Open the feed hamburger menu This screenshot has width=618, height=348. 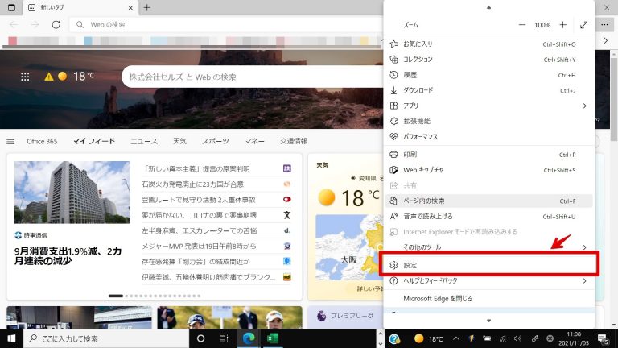coord(10,141)
